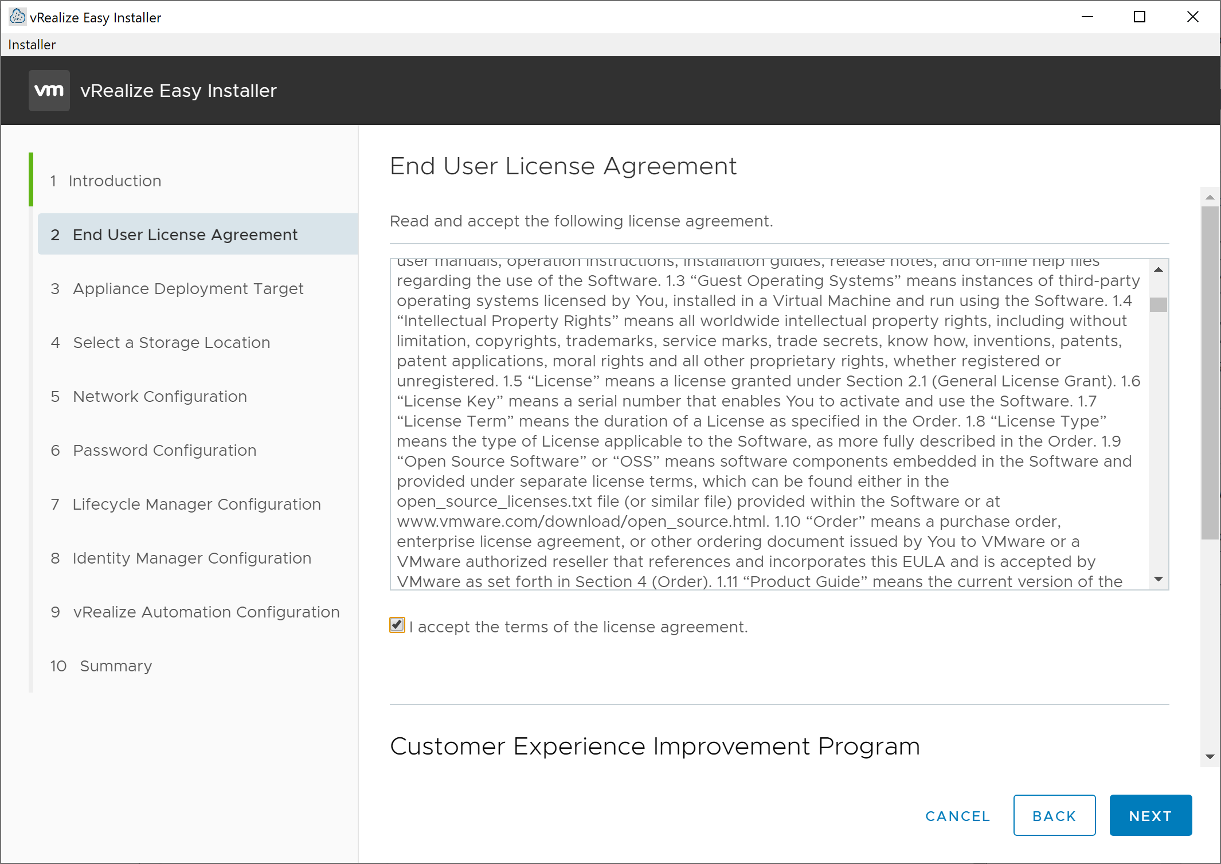The width and height of the screenshot is (1221, 864).
Task: Click the VMware vm logo icon
Action: [49, 91]
